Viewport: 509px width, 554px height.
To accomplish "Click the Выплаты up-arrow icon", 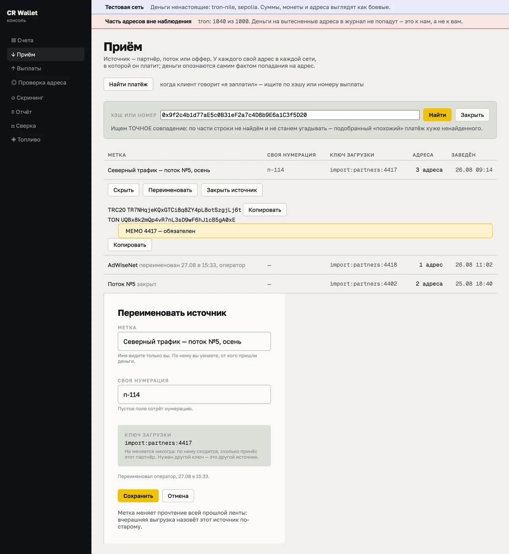I will [13, 68].
